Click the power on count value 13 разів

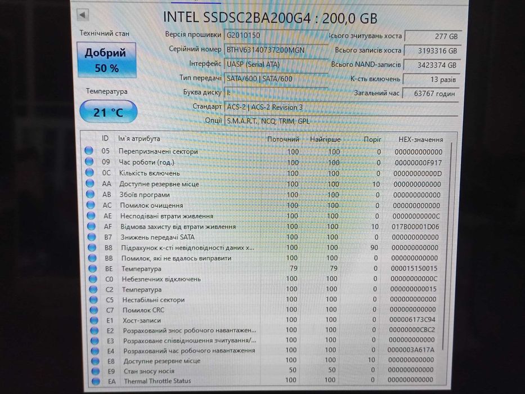(431, 79)
